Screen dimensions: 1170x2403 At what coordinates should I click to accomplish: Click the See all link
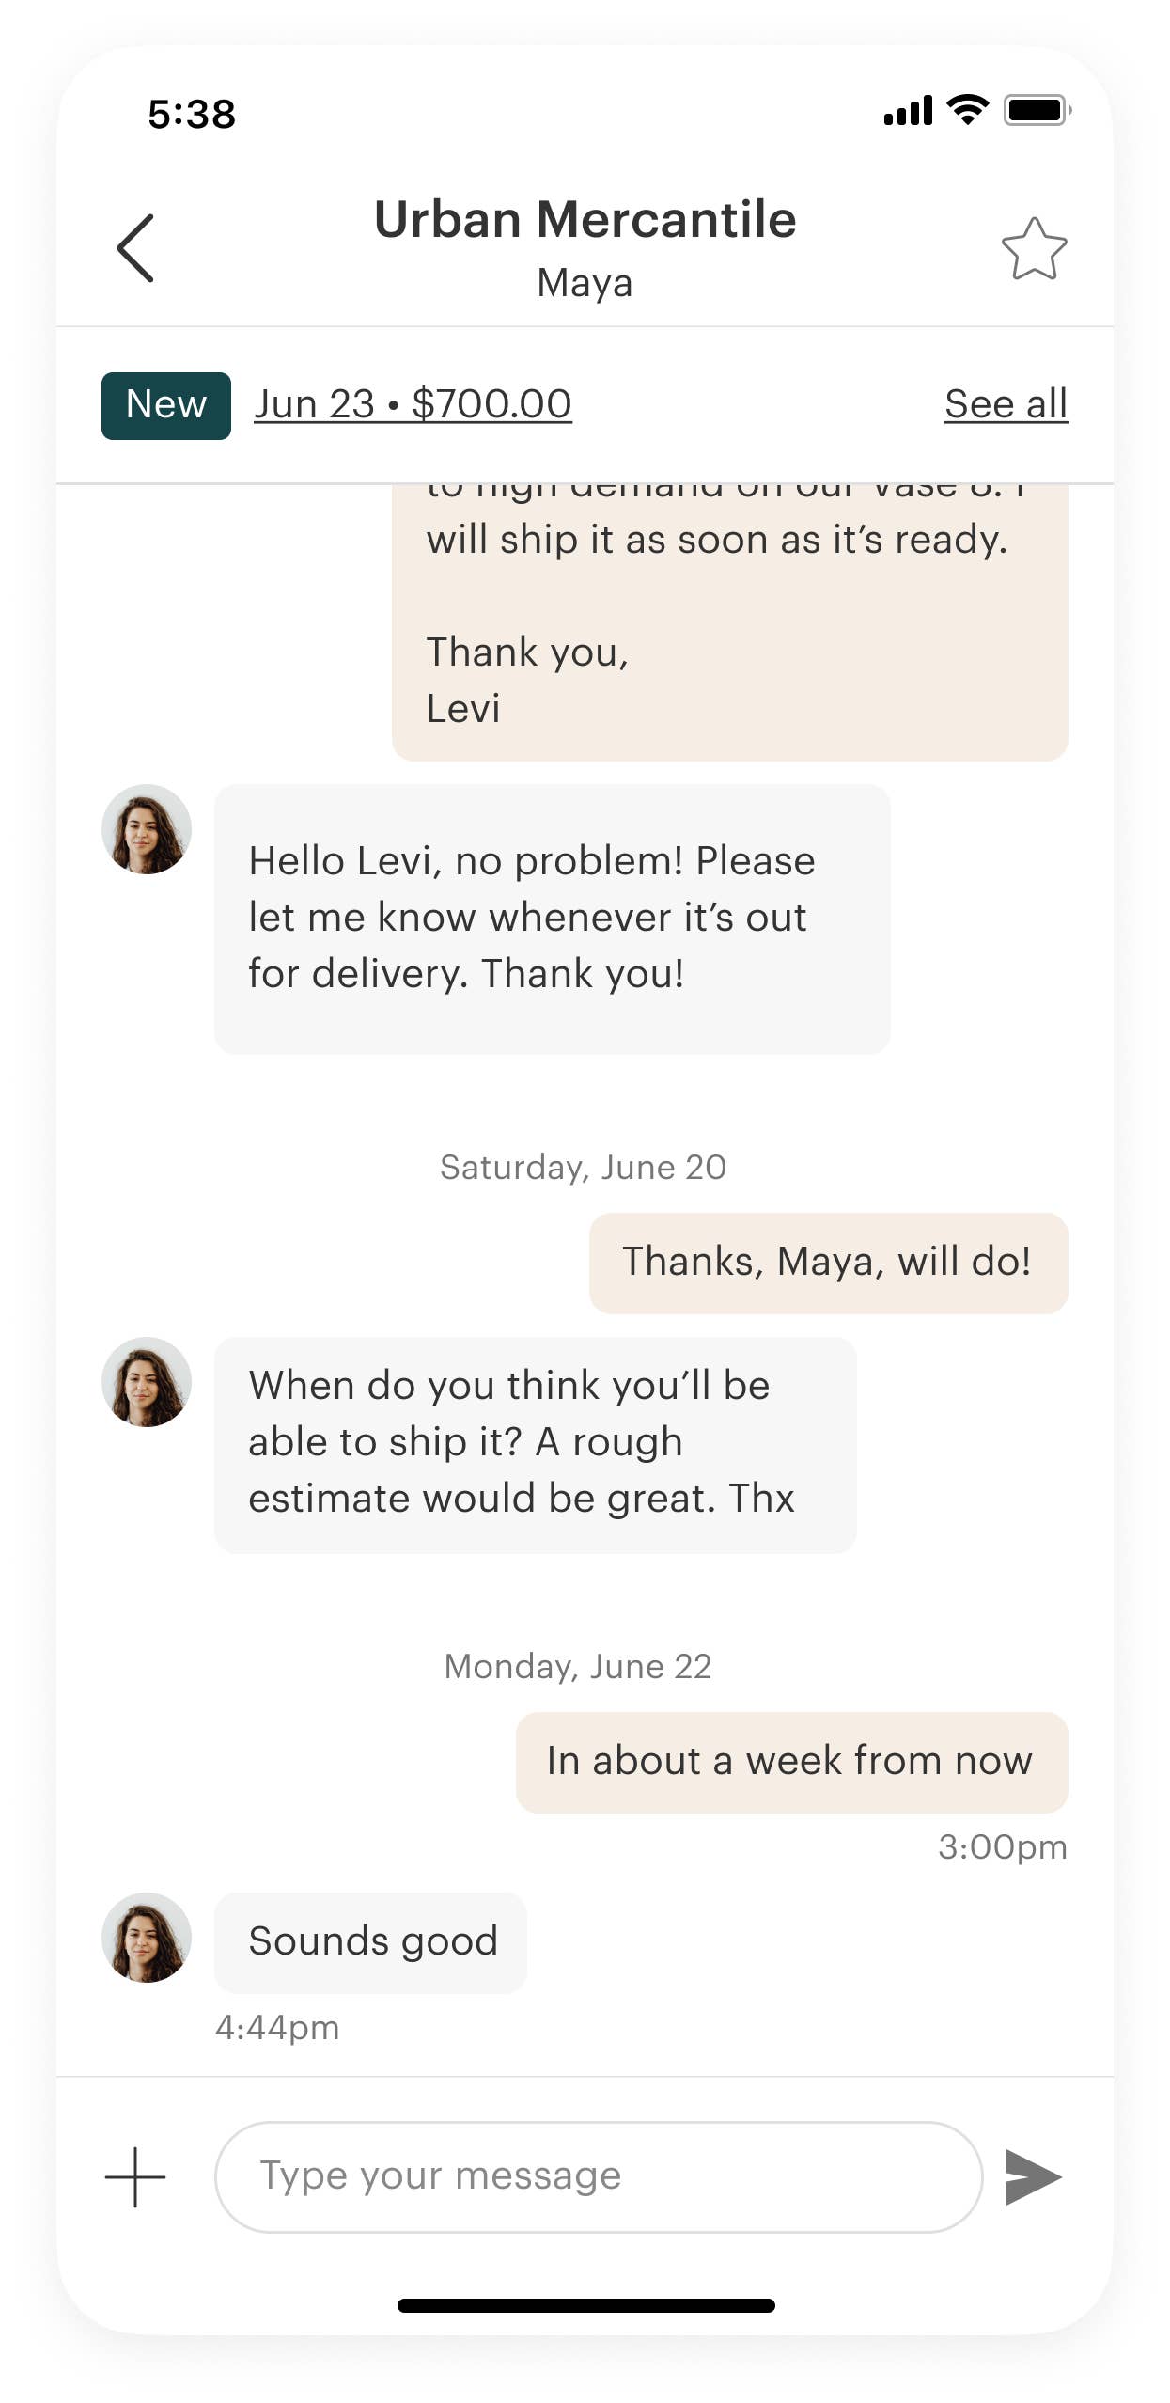[1006, 404]
